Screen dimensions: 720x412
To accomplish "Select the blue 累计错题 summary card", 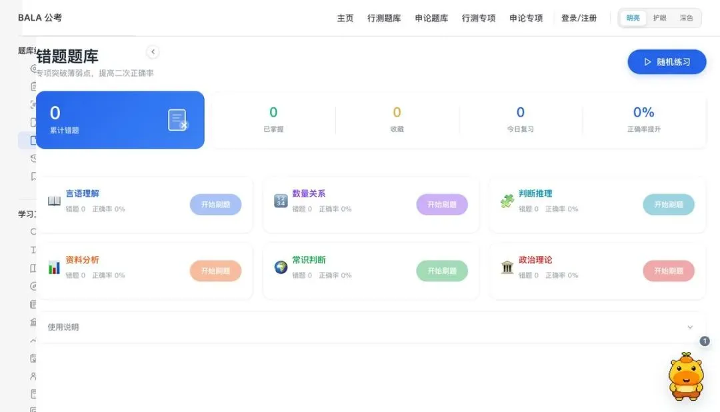I will click(120, 120).
